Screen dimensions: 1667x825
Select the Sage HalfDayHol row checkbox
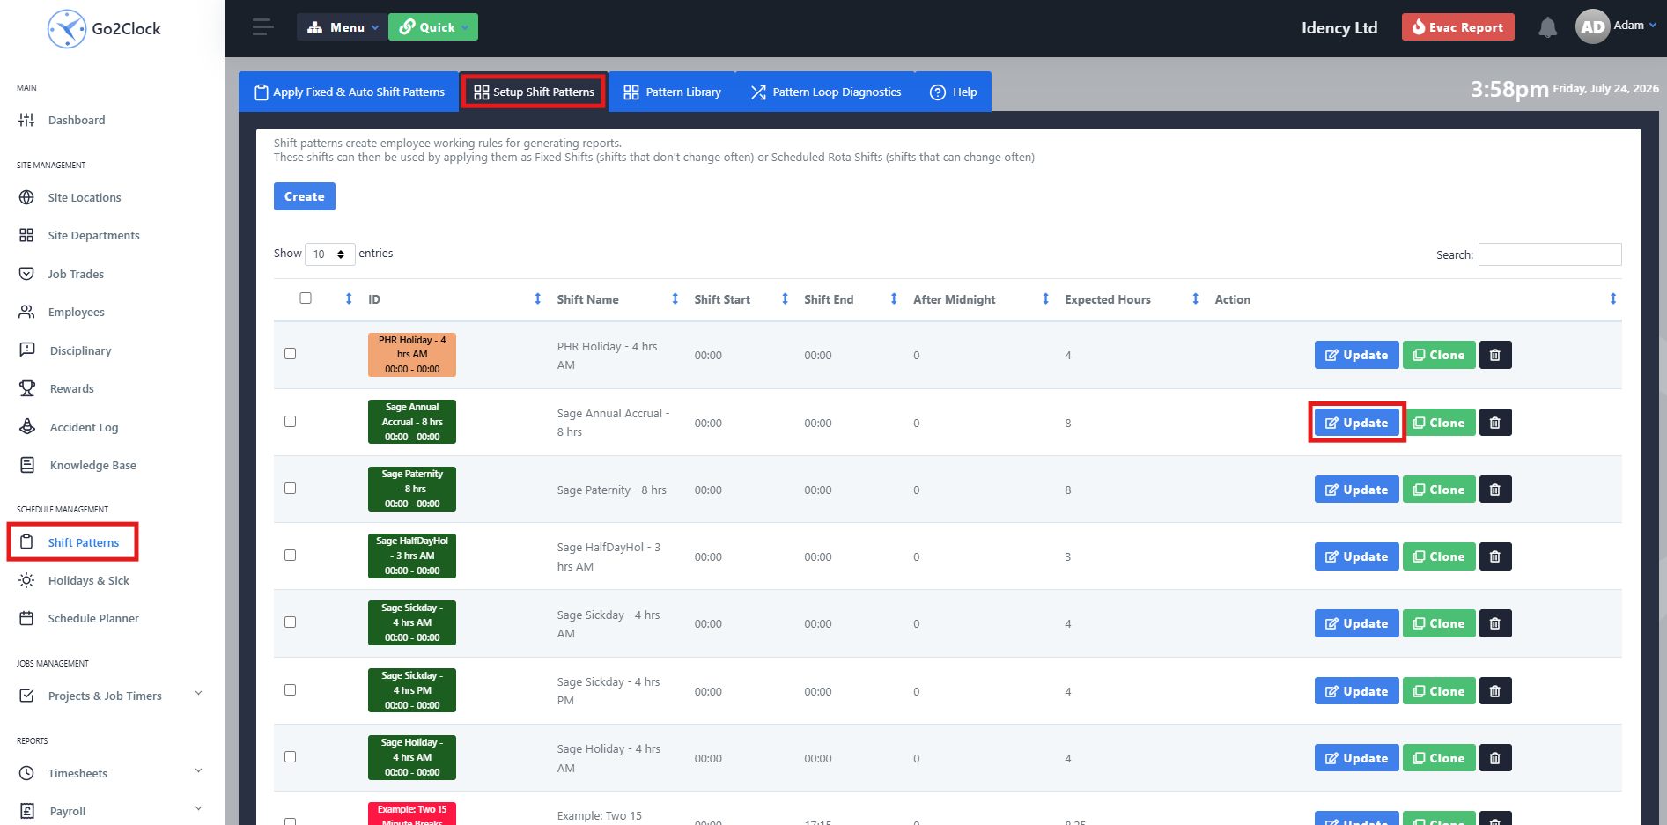click(x=290, y=556)
